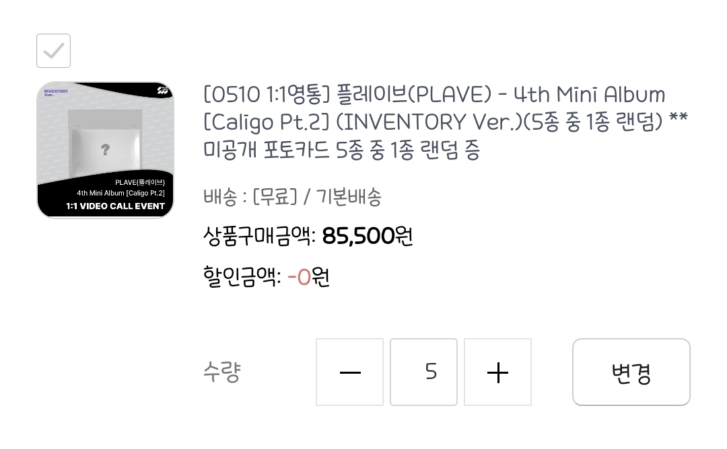Click the 85,500원 purchase amount
727x449 pixels.
pyautogui.click(x=368, y=236)
